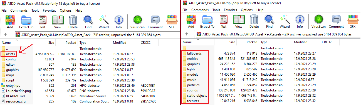Go up one level in right window
The width and height of the screenshot is (361, 105).
[187, 34]
